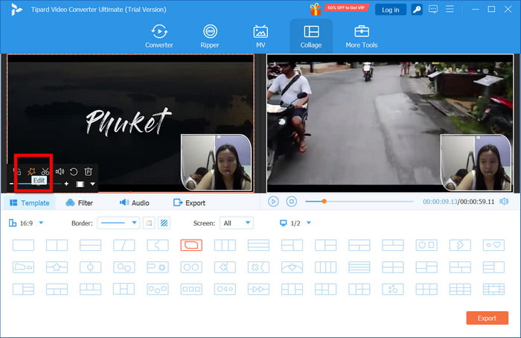
Task: Click the orange Export button
Action: 487,318
